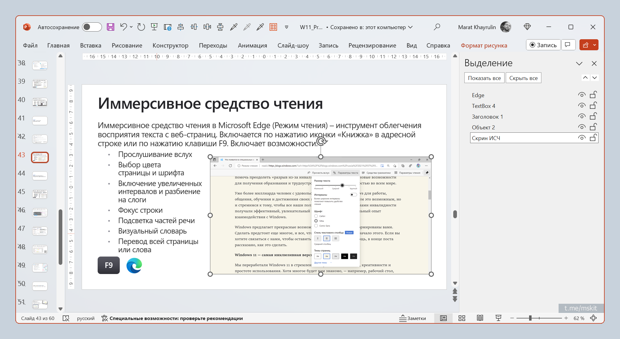Click the align center icon in quick access toolbar
The width and height of the screenshot is (620, 339).
(x=181, y=27)
